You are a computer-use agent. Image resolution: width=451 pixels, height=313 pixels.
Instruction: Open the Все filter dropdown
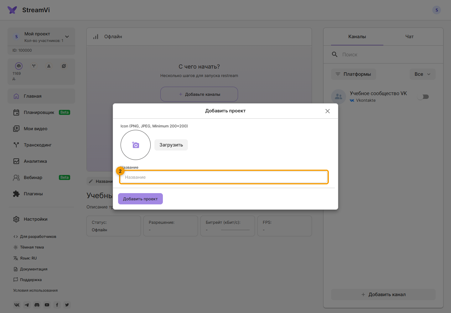[422, 74]
